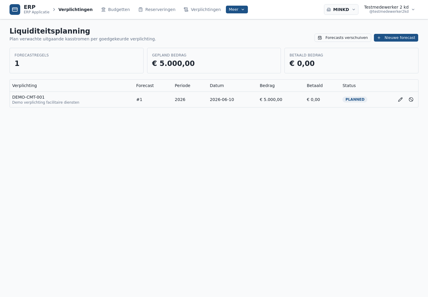Open the Meer dropdown menu

[237, 10]
